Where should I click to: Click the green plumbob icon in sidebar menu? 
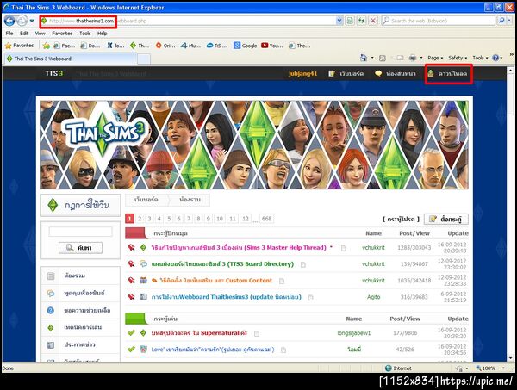pos(51,327)
